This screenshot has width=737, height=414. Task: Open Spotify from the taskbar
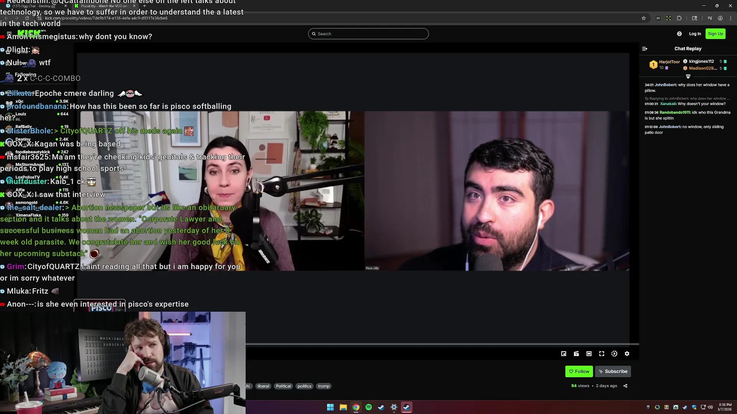[368, 407]
